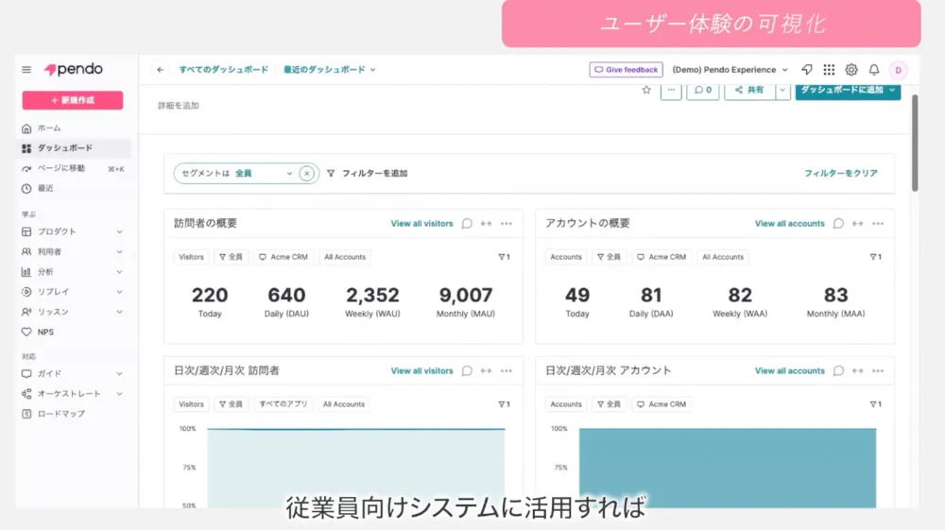Click すべてのアプリ chip in visitors chart
This screenshot has width=945, height=530.
coord(283,404)
